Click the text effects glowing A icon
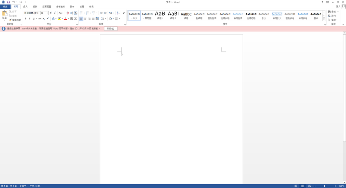The width and height of the screenshot is (346, 188). pos(53,19)
